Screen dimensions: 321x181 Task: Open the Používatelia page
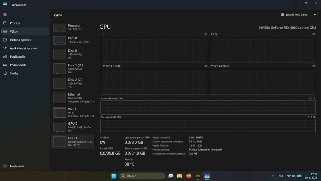(24, 56)
